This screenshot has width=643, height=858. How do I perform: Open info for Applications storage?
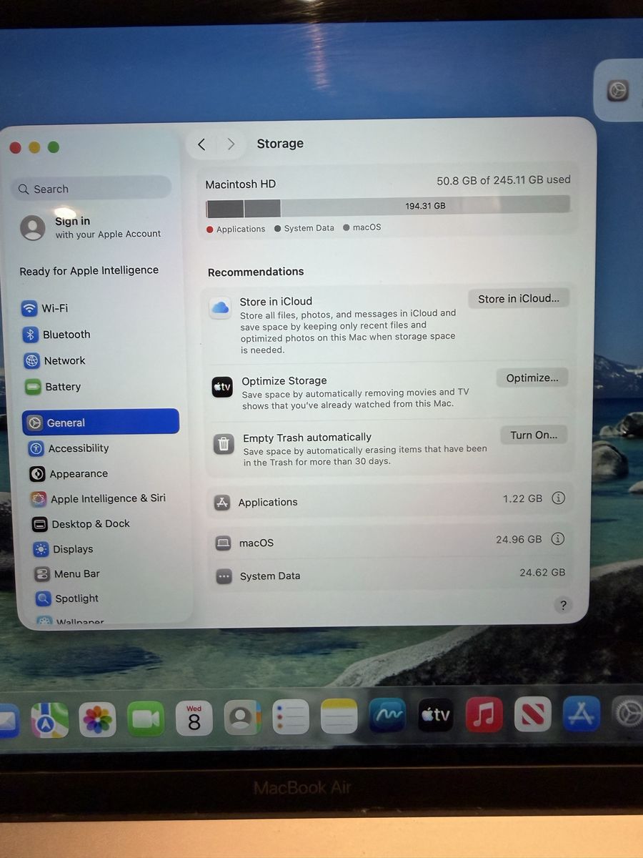point(559,498)
